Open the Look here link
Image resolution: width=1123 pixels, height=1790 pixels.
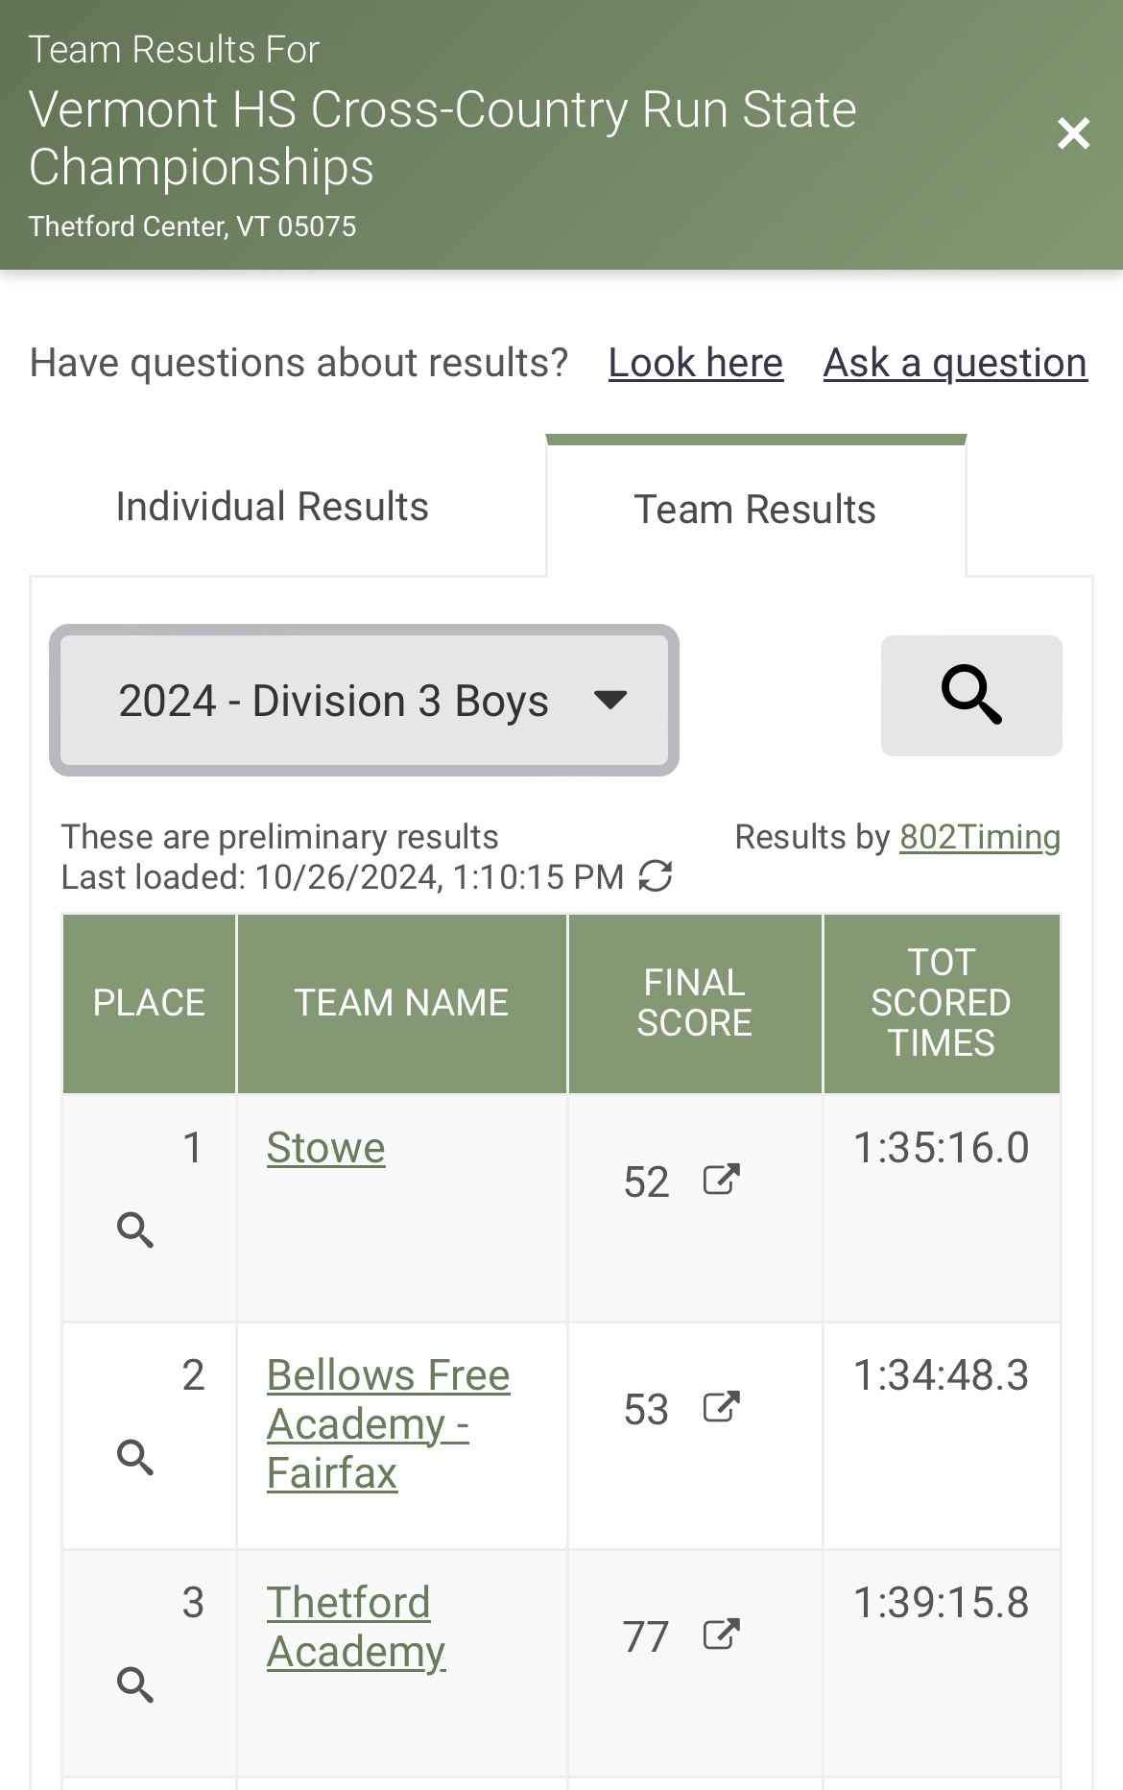[x=696, y=363]
